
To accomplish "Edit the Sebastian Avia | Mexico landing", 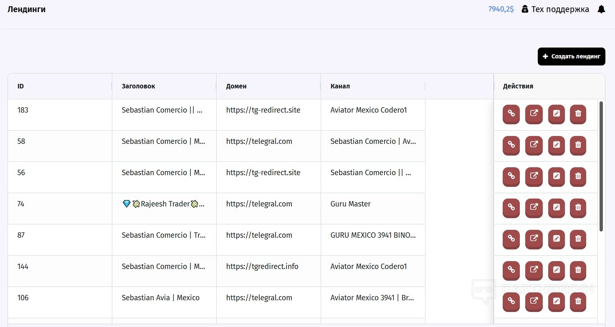I will point(556,301).
